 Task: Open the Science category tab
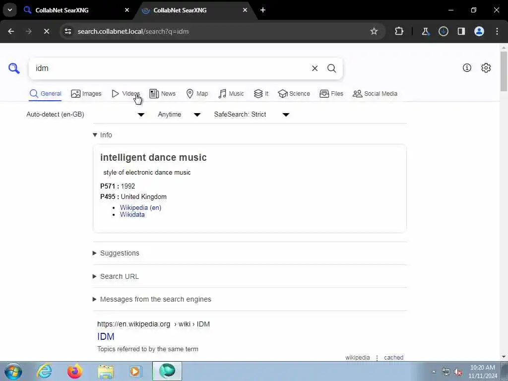[x=294, y=94]
